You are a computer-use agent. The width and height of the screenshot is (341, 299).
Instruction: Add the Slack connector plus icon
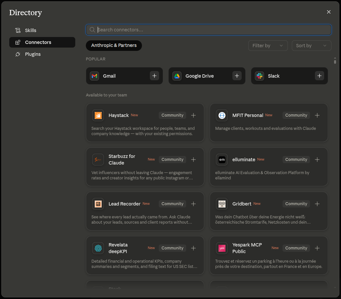point(319,76)
